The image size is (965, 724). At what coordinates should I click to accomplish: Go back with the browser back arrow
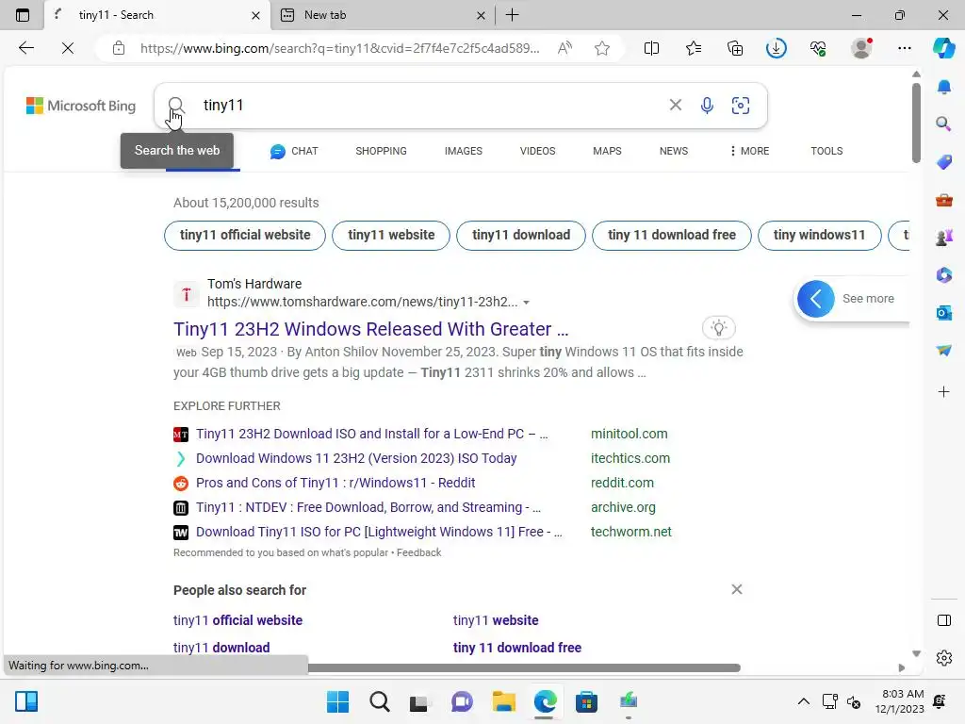(x=25, y=48)
